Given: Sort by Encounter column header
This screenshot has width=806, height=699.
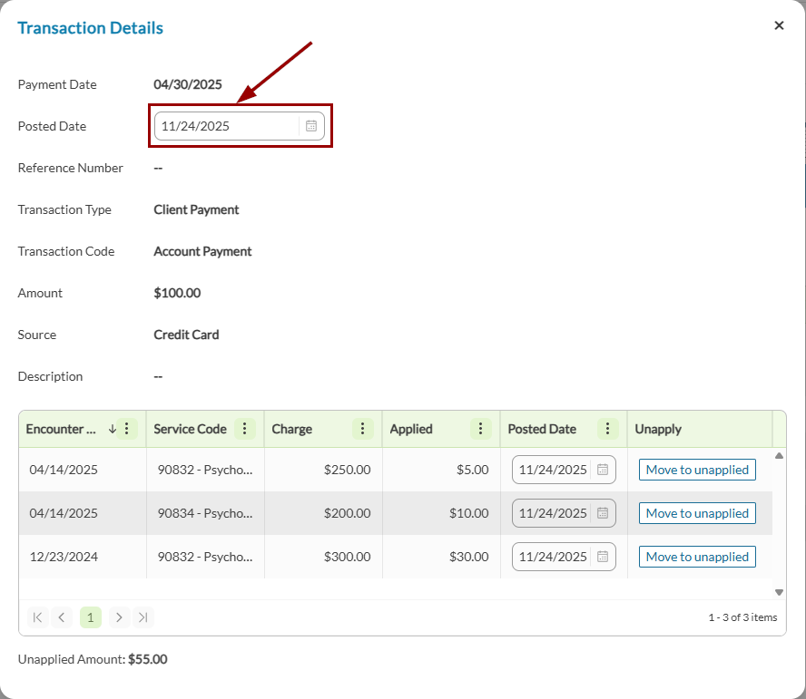Looking at the screenshot, I should click(x=62, y=429).
